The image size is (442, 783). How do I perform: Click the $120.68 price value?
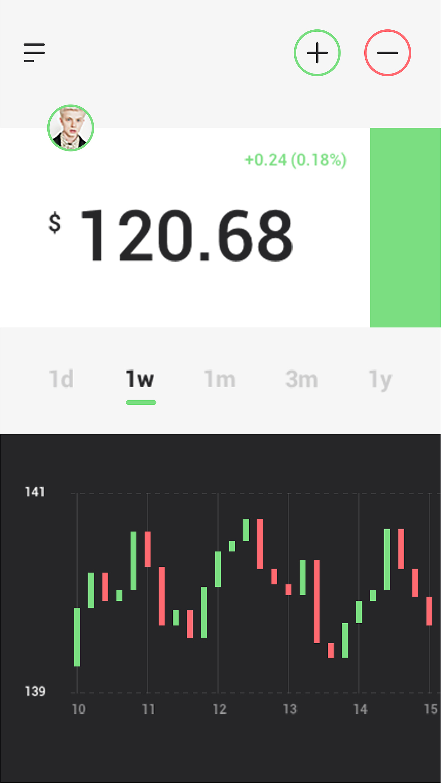point(186,236)
